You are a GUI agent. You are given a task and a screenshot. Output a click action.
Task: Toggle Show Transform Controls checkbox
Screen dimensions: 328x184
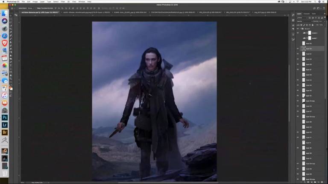36,8
